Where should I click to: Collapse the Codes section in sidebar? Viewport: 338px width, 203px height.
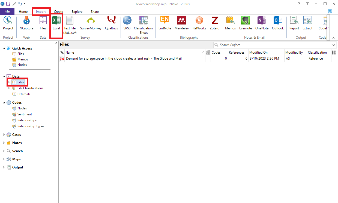(x=3, y=102)
